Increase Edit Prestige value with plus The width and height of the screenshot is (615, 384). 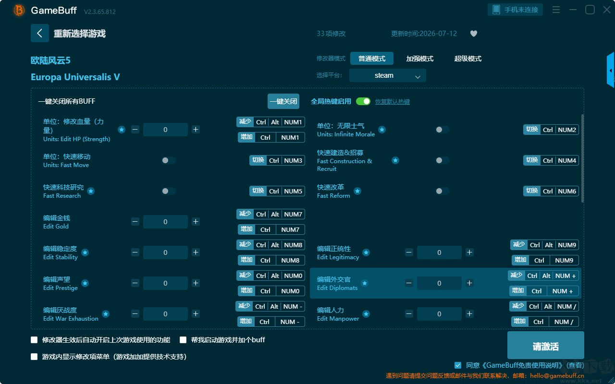point(196,283)
